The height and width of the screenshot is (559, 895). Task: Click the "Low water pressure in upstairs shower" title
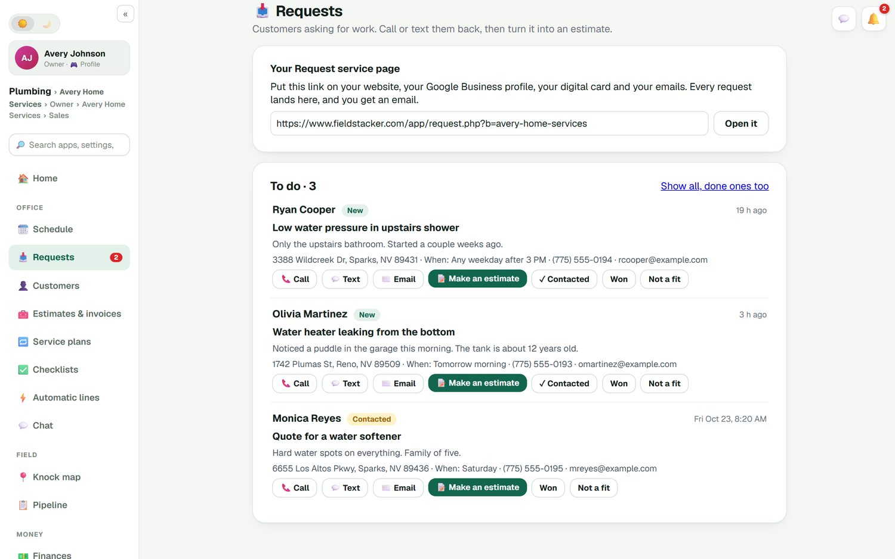tap(366, 228)
